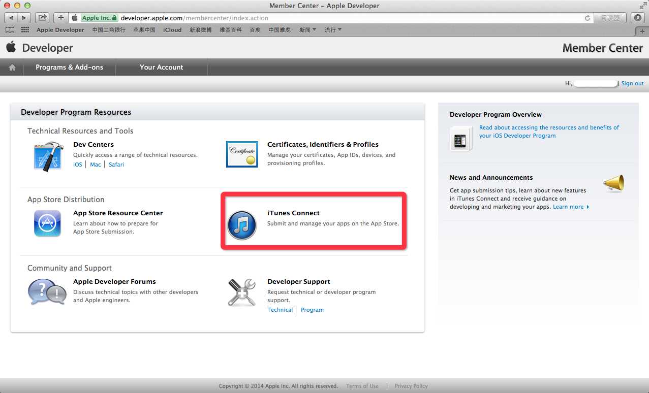Open the Developer Support heading link
Screen dimensions: 649x393
(x=299, y=282)
